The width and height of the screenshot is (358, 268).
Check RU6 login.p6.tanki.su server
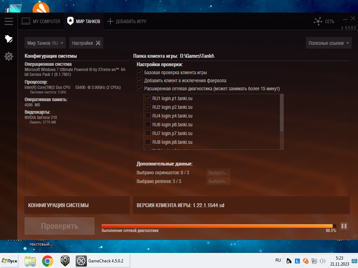tap(148, 125)
